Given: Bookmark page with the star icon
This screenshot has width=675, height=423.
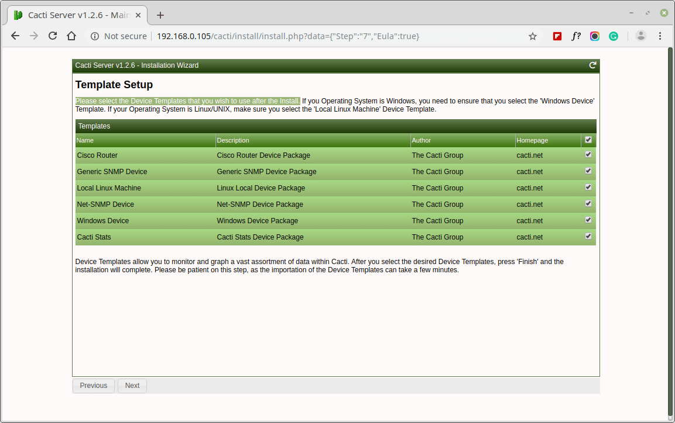Looking at the screenshot, I should [x=533, y=36].
